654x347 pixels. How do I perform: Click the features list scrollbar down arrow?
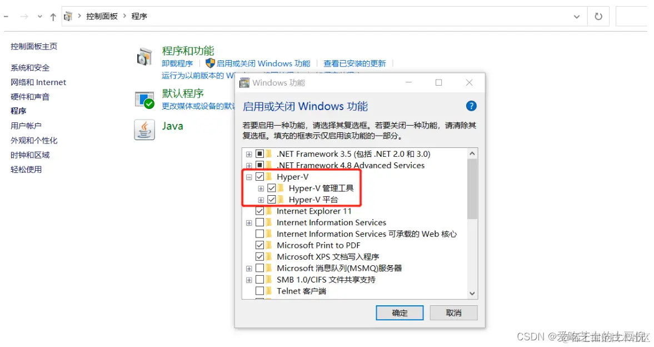pos(472,294)
